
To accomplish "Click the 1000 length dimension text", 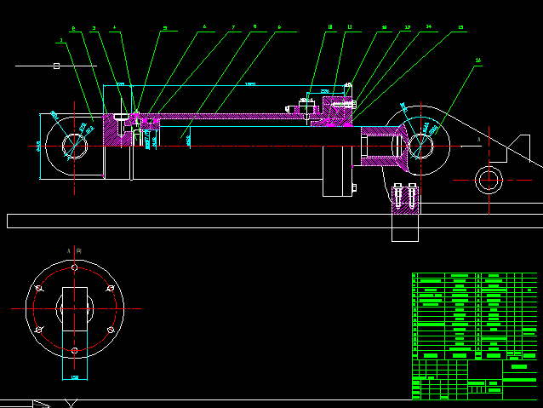I will click(250, 83).
